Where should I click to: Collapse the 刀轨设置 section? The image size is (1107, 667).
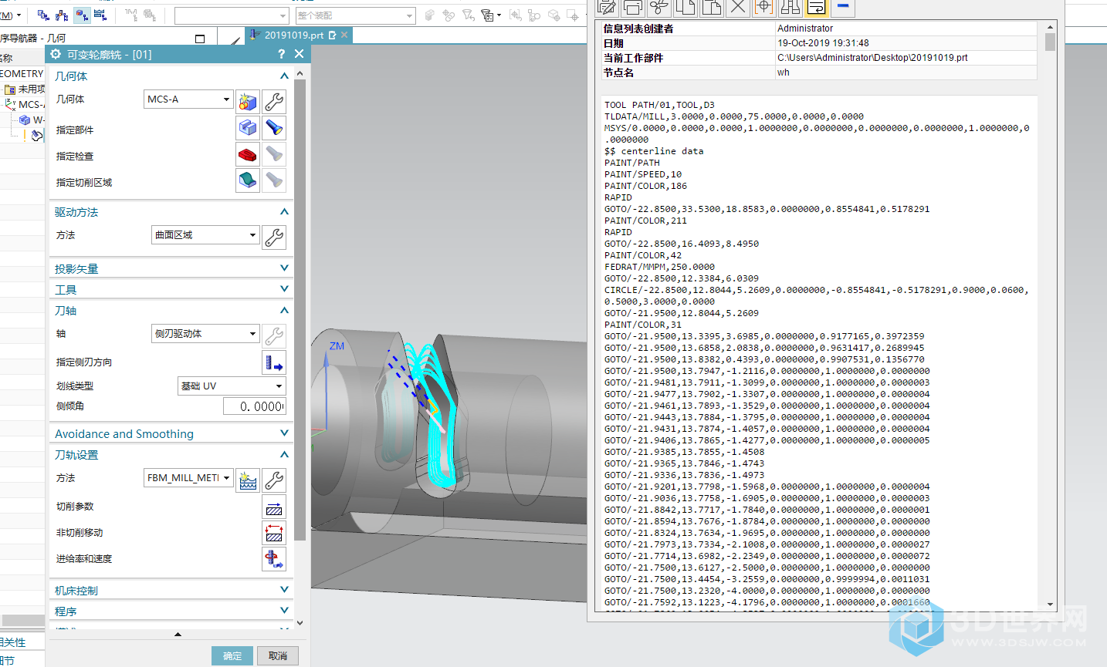[x=284, y=454]
